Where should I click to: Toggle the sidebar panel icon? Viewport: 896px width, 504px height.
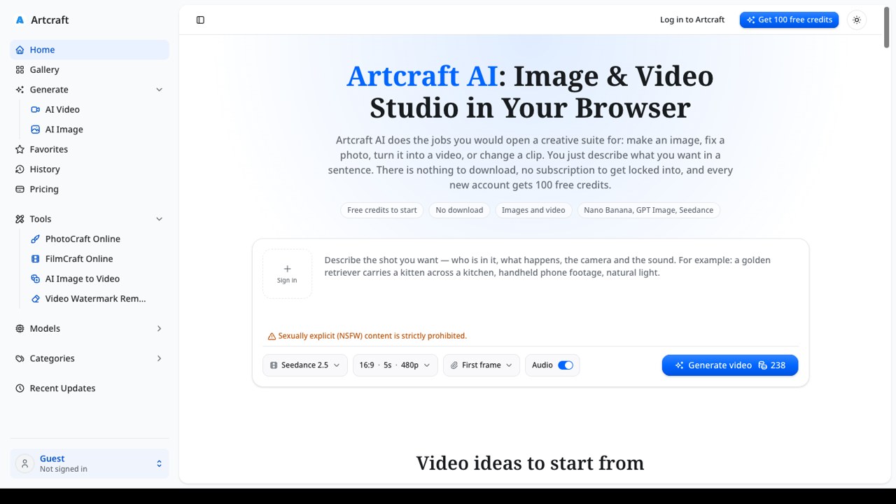[x=200, y=20]
